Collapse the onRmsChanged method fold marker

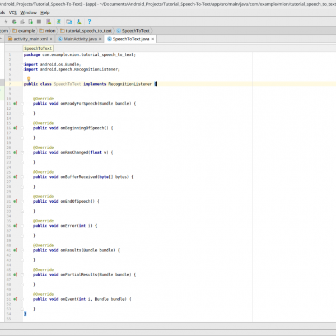point(22,152)
